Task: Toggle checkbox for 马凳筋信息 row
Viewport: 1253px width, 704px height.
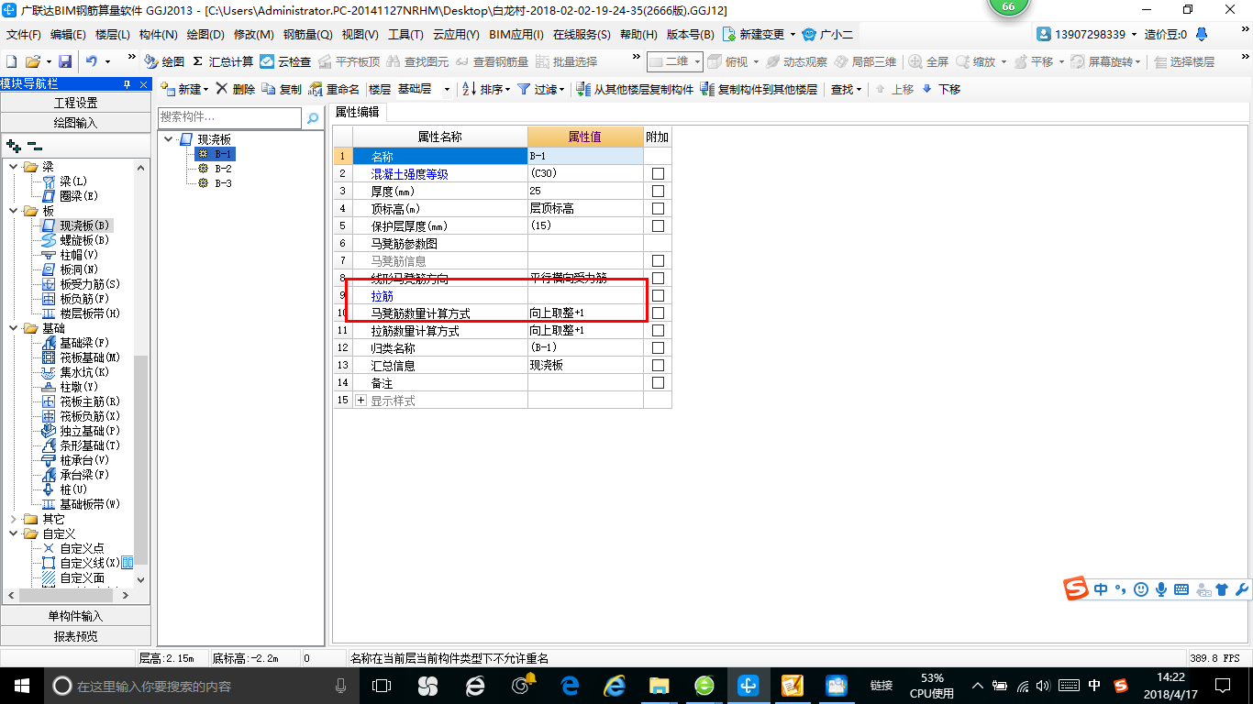Action: point(658,261)
